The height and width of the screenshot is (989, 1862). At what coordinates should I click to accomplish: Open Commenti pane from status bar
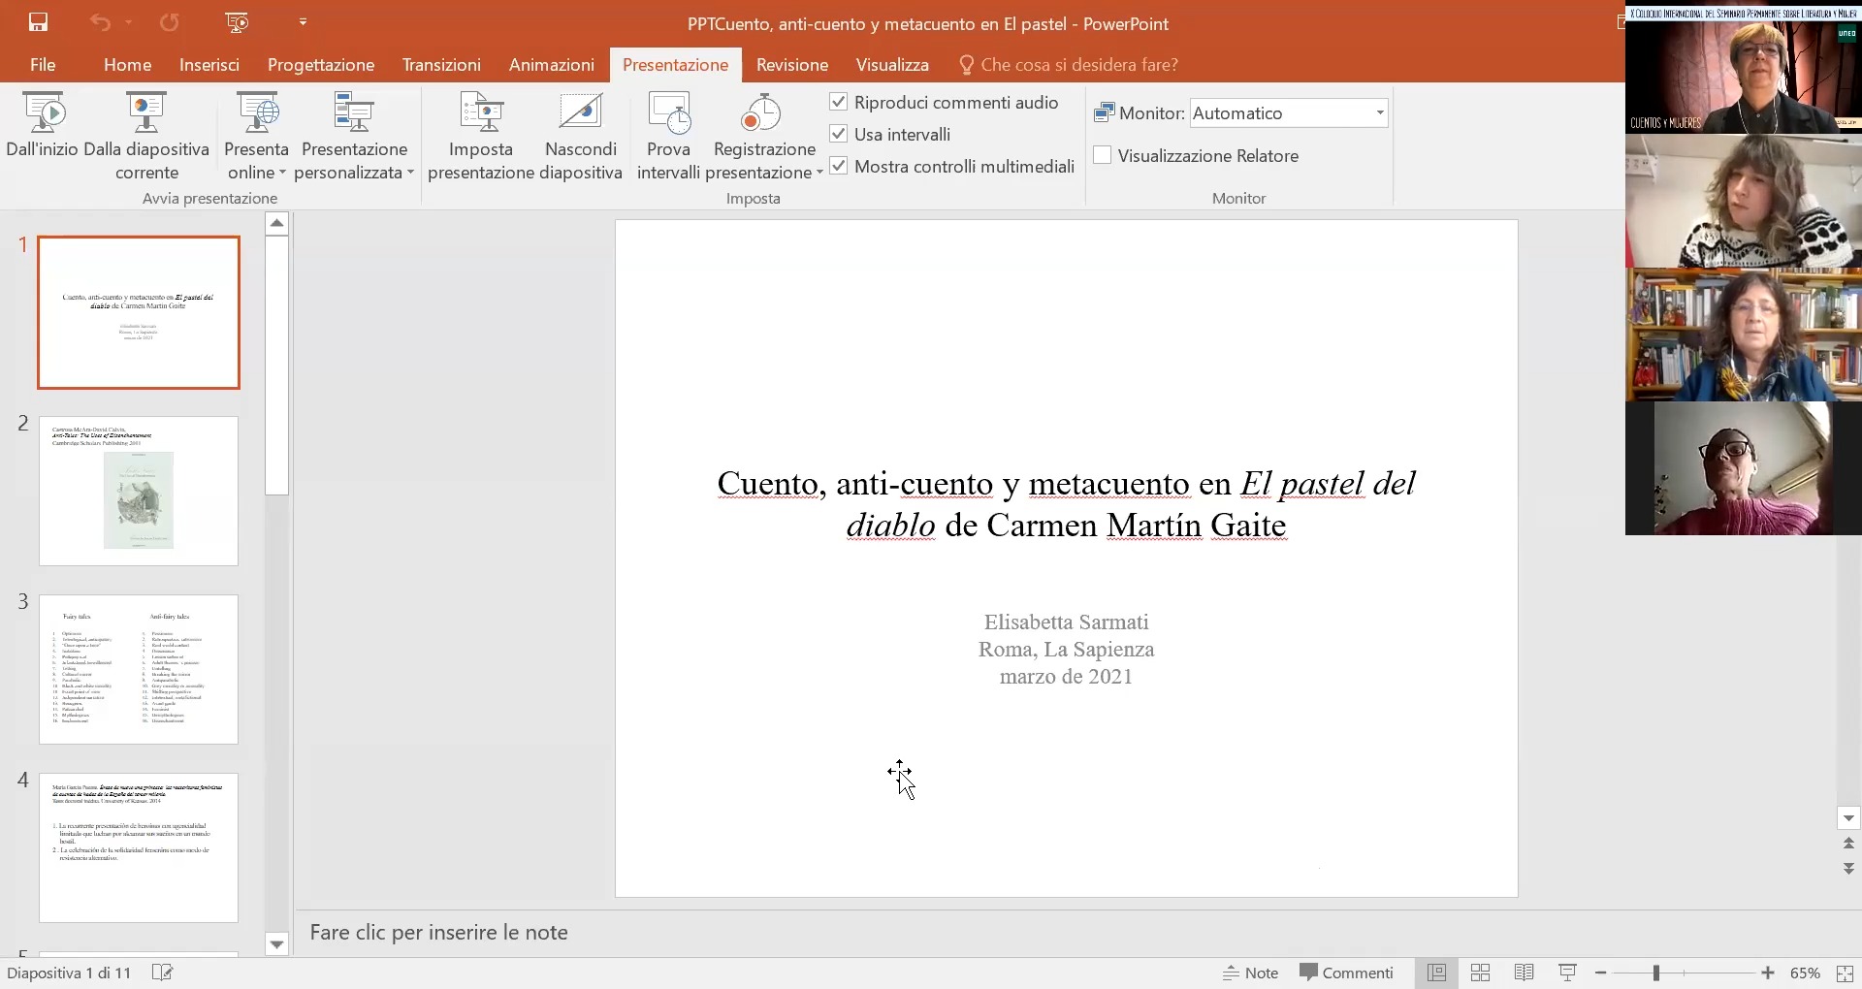1346,973
